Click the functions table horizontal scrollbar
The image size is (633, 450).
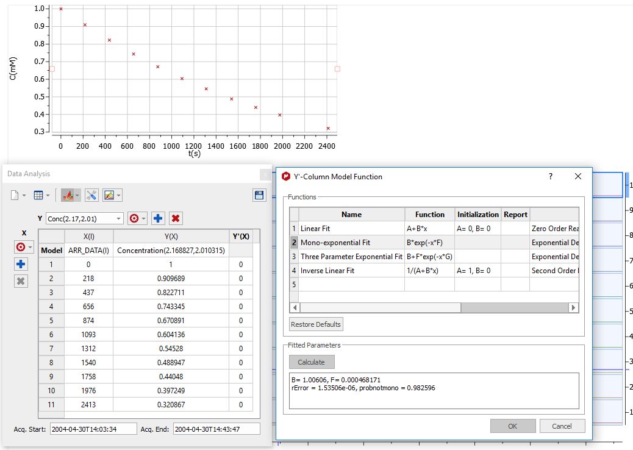coord(434,307)
